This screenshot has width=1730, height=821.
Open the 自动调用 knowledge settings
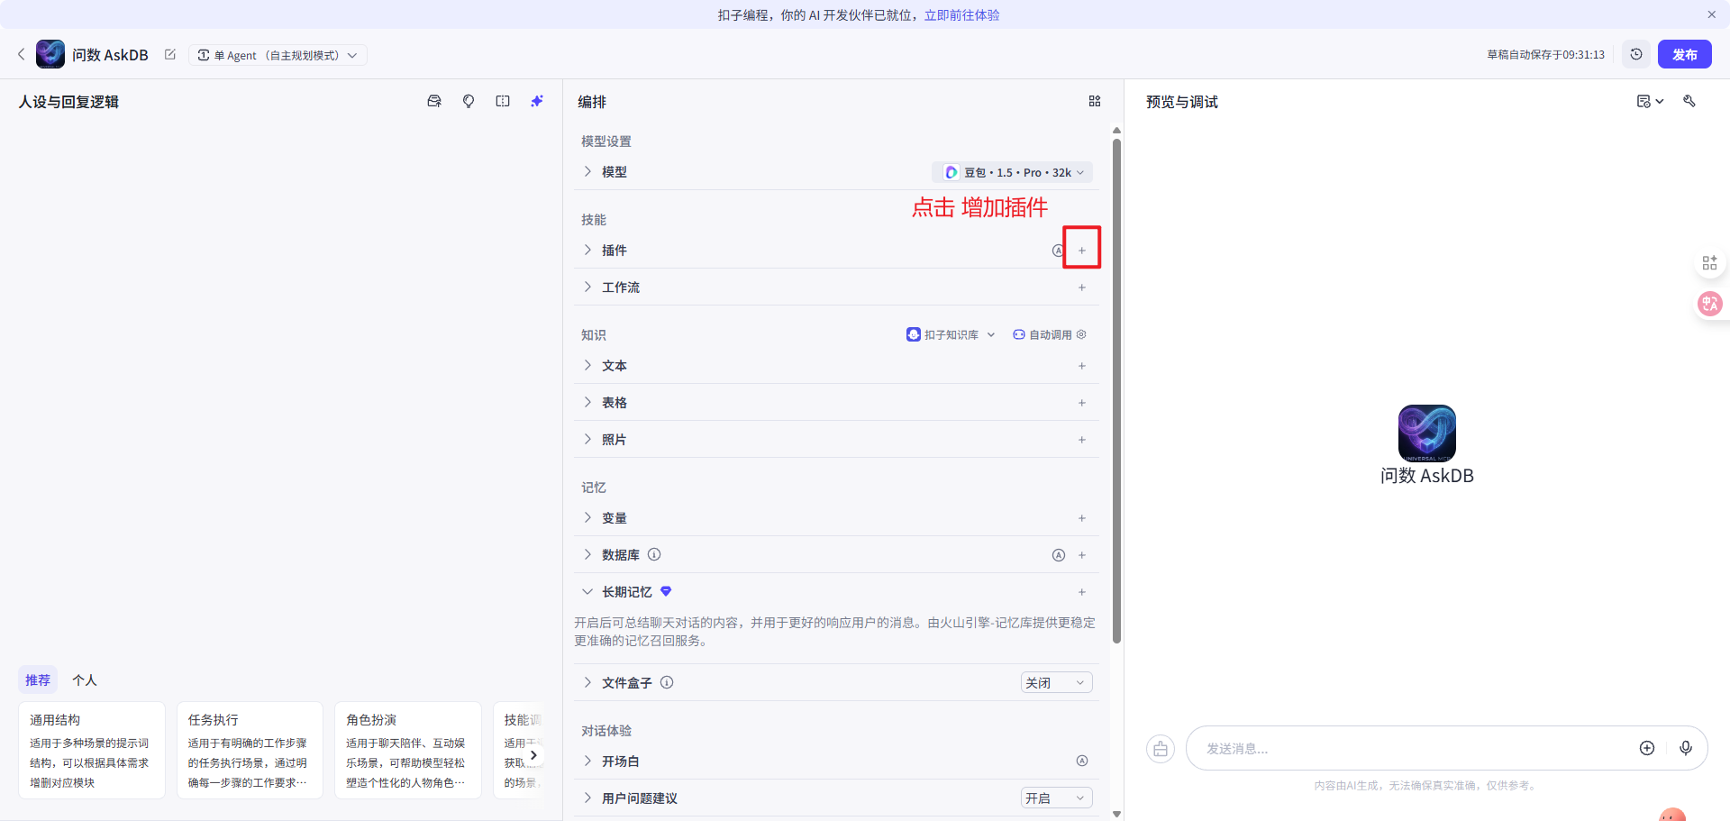[1050, 334]
